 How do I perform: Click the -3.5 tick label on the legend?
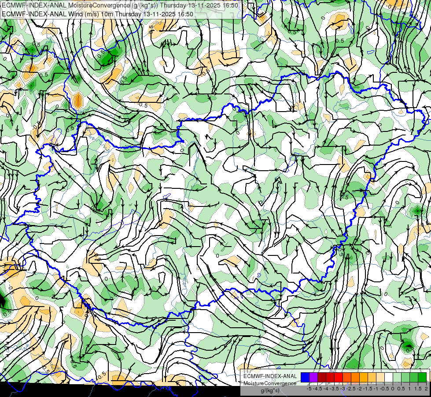point(334,389)
